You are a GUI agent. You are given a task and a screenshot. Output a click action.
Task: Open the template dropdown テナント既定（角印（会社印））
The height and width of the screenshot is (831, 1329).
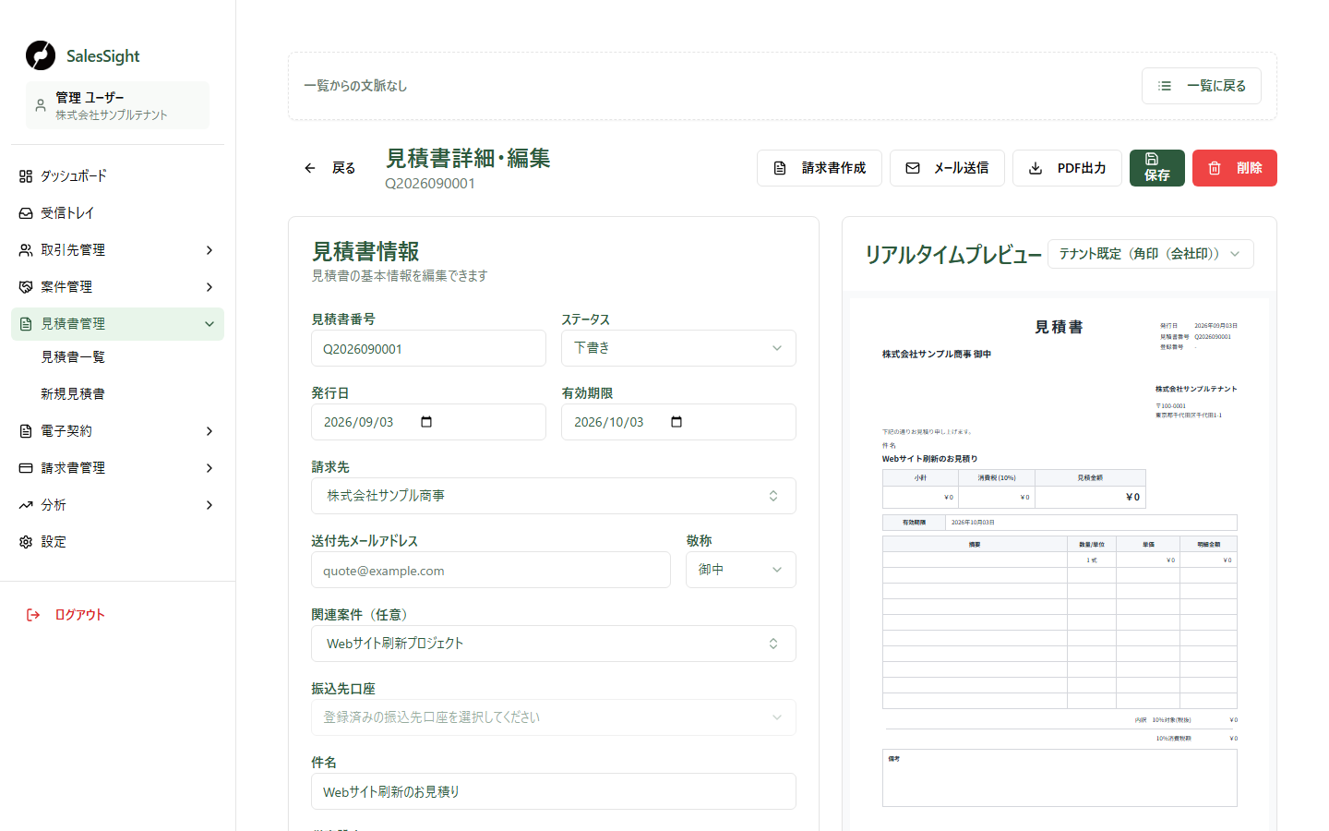coord(1151,254)
